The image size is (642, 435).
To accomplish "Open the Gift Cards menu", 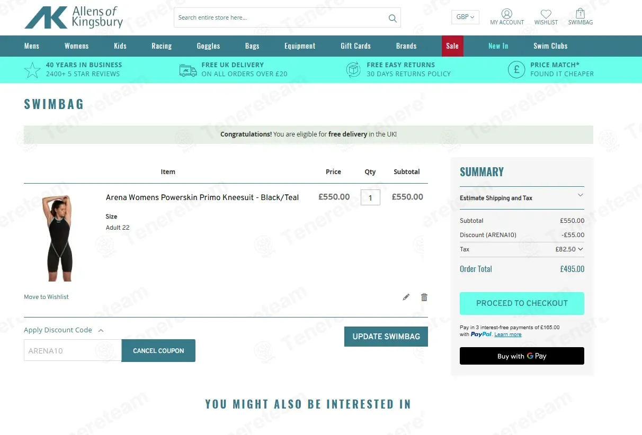I will tap(355, 46).
